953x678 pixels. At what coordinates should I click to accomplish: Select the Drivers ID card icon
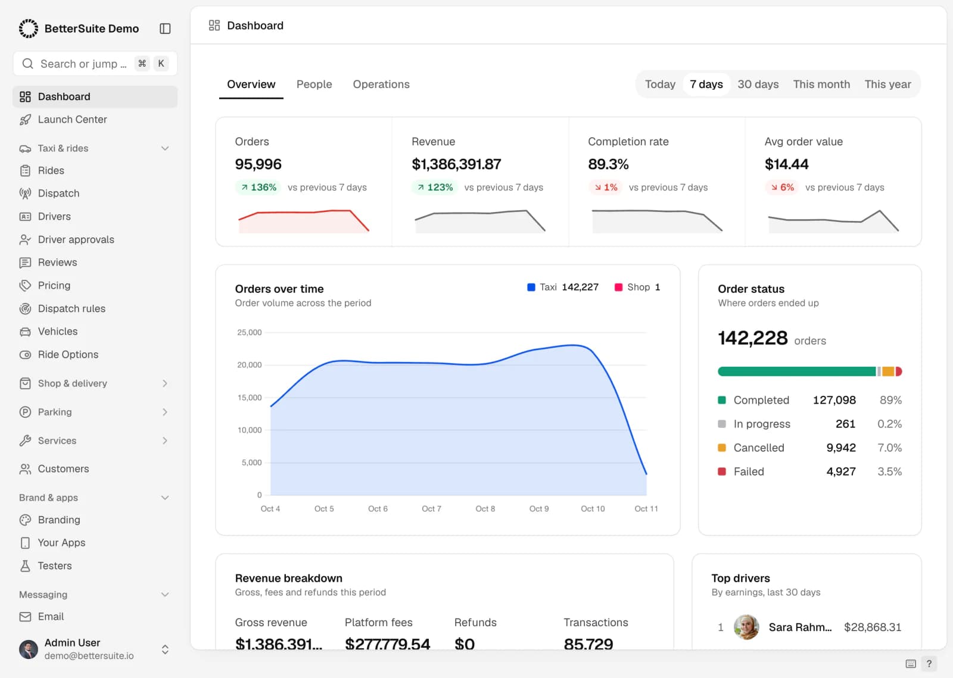pos(25,217)
